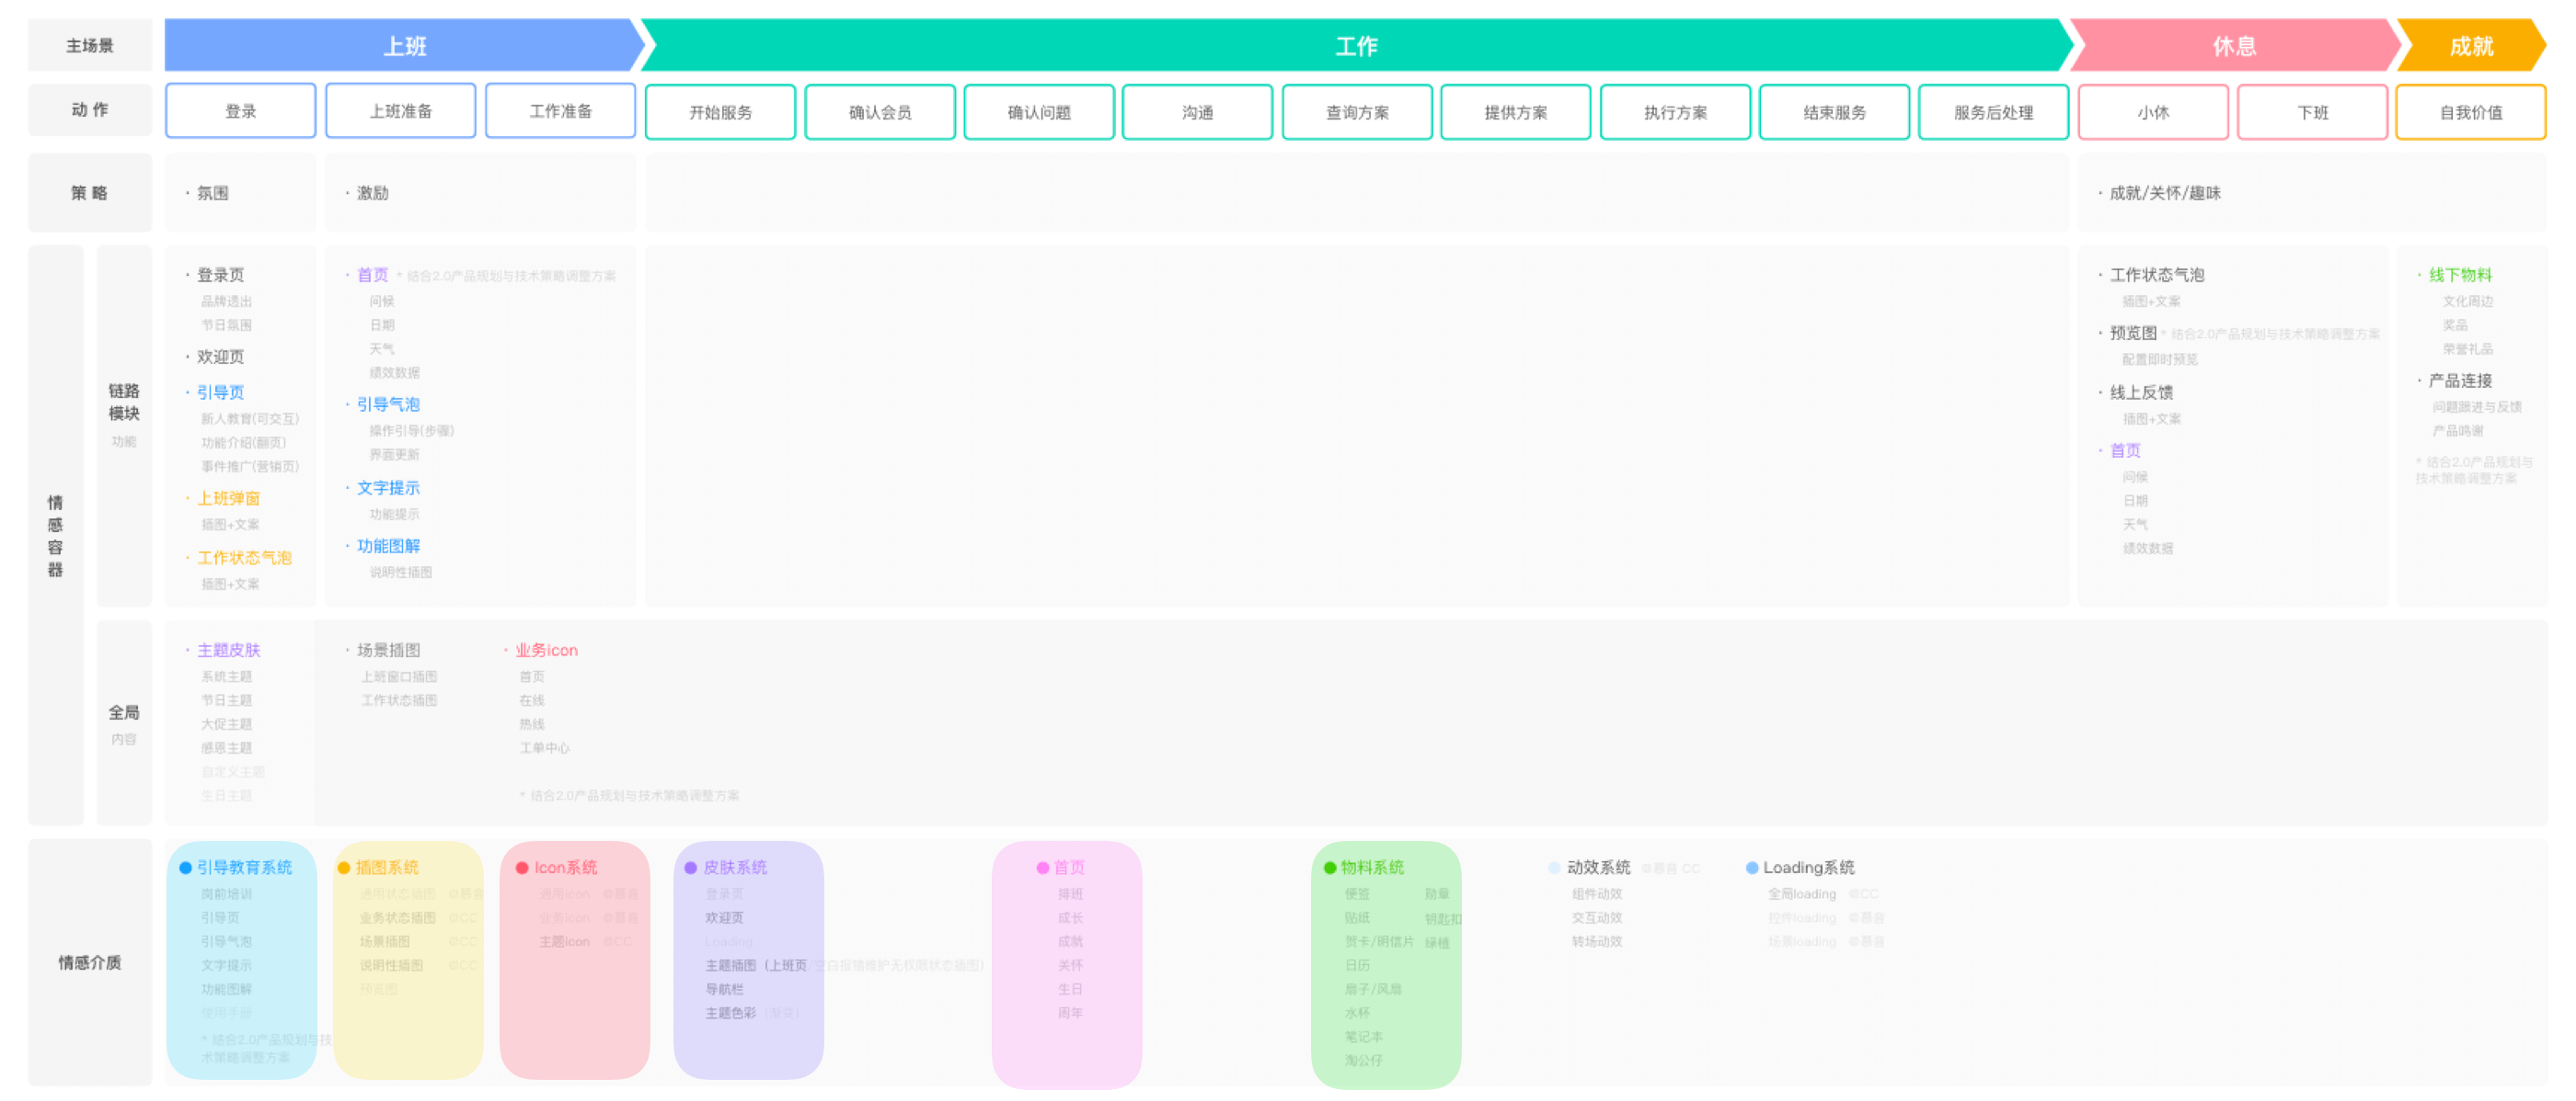Screen dimensions: 2576x1101
Task: Click the purple dot next to 皮肤系统
Action: (690, 868)
